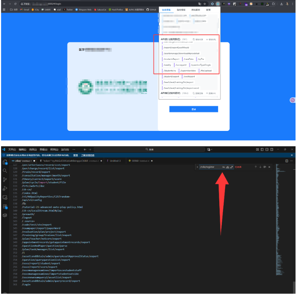
Task: Click 管理 link in restricted mode banner
Action: point(76,155)
